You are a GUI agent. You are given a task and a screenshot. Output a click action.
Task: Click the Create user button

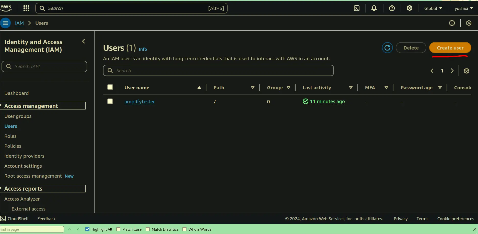(x=450, y=48)
